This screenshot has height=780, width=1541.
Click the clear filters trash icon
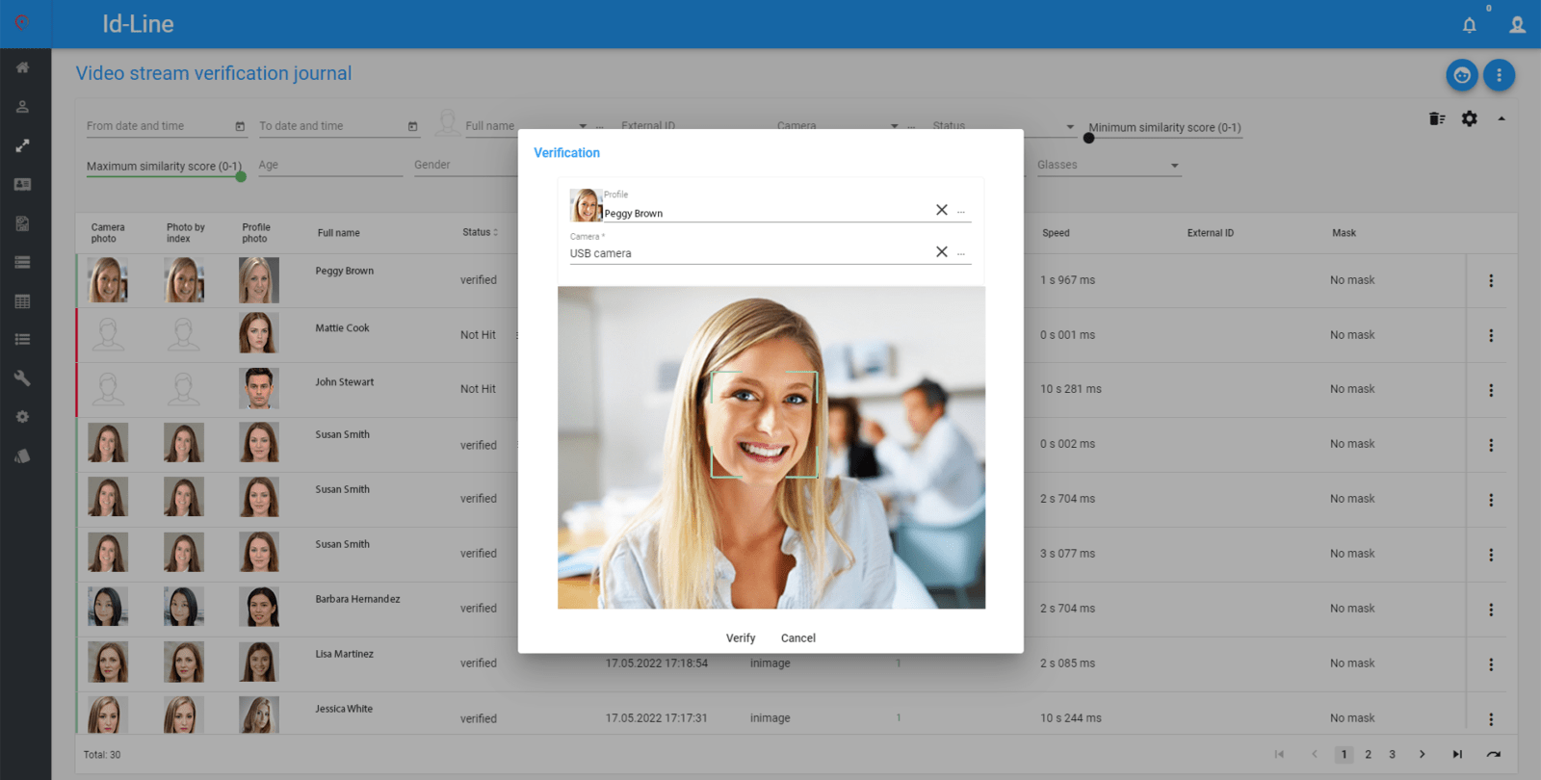1437,118
